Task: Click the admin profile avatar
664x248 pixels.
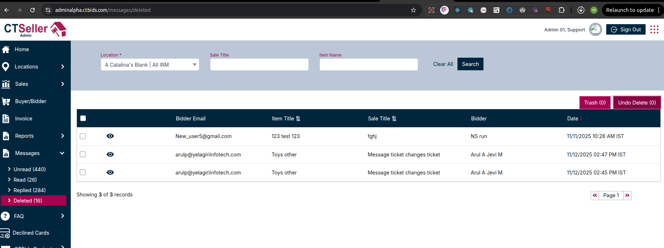Action: click(x=595, y=30)
